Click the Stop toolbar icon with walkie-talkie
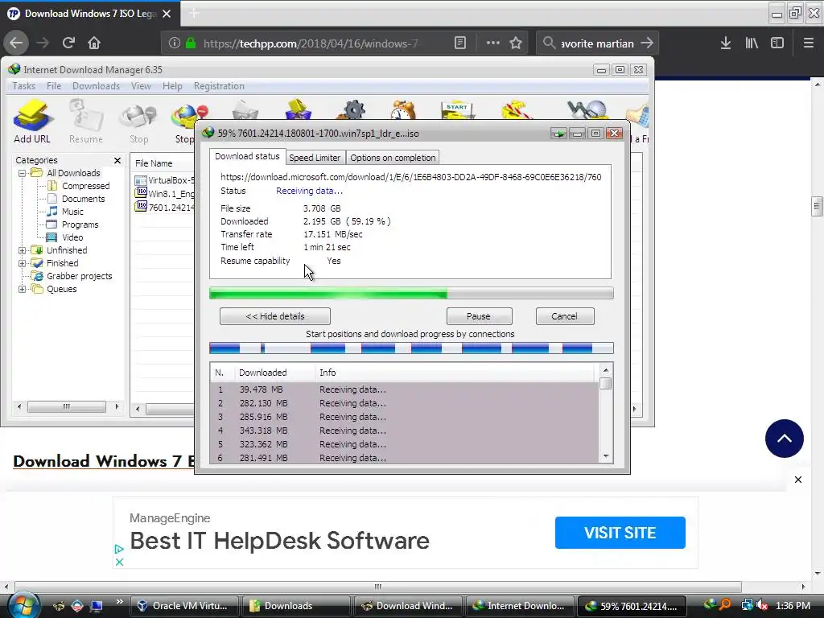 [138, 122]
